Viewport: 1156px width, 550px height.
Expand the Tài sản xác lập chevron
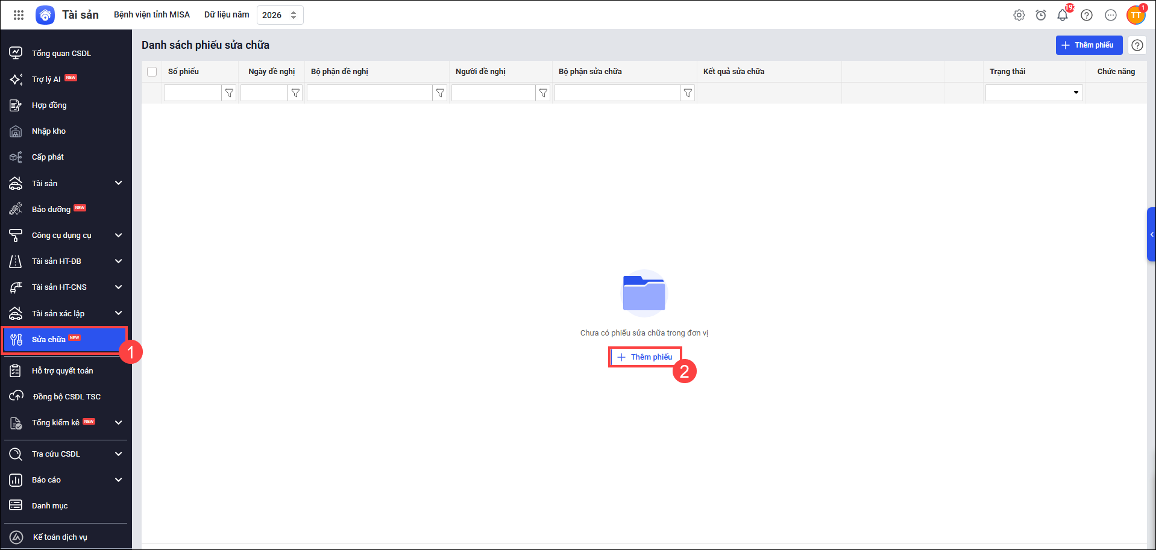tap(119, 313)
